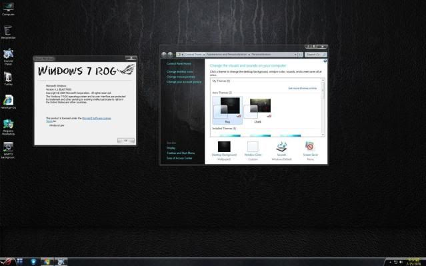Open Screen Saver settings icon
This screenshot has height=266, width=426.
click(x=310, y=151)
